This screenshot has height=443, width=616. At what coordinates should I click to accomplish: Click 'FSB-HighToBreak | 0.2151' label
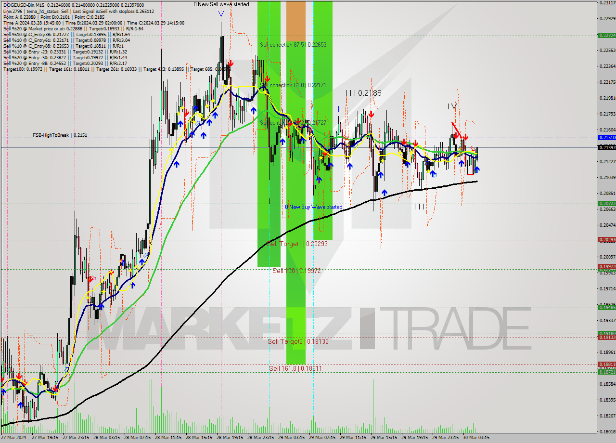[60, 135]
